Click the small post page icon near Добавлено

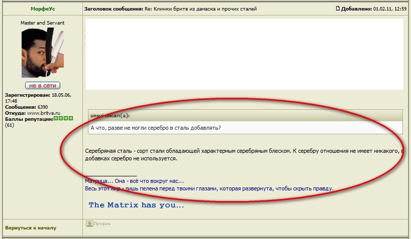tap(338, 9)
